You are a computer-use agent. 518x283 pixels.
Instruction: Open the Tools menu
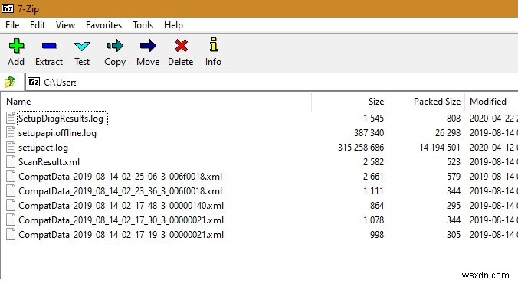pyautogui.click(x=143, y=25)
